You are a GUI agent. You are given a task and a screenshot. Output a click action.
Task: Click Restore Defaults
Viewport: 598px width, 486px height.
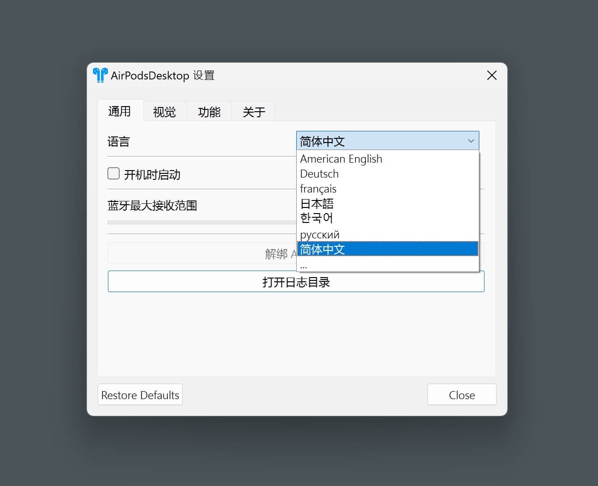coord(140,395)
